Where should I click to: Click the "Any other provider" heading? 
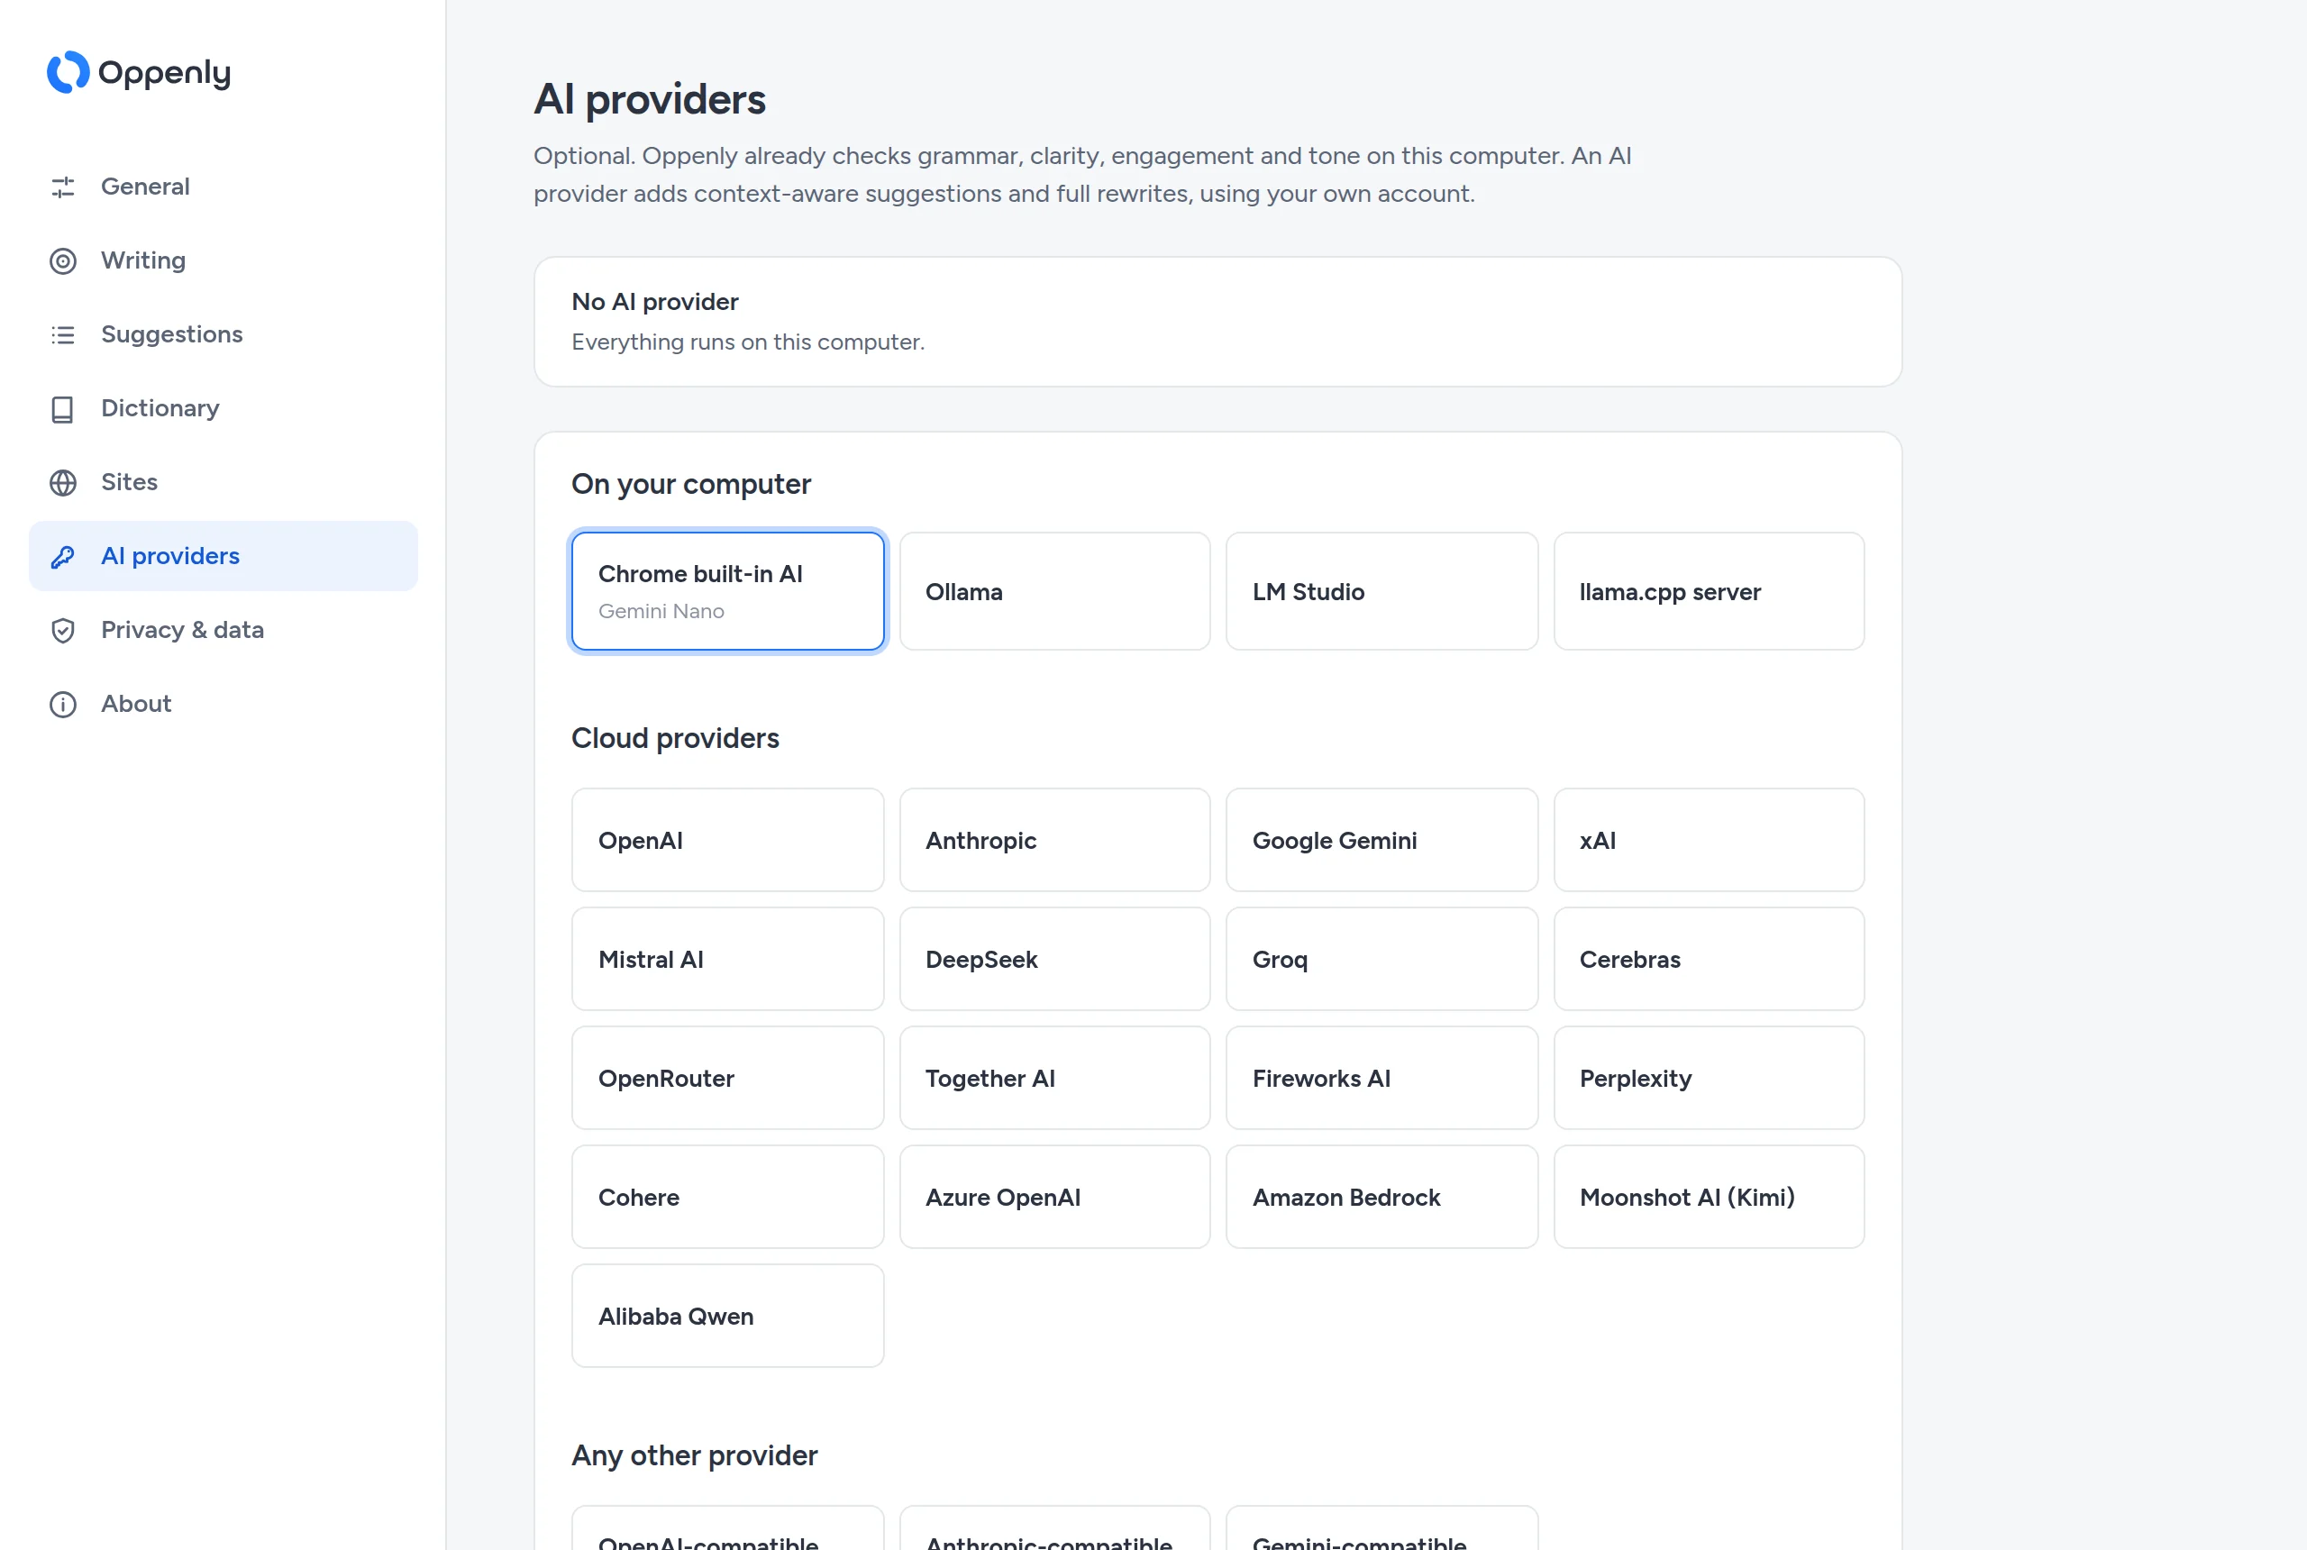pyautogui.click(x=694, y=1456)
